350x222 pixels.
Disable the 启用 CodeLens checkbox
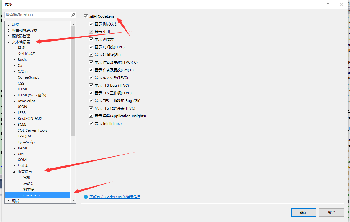coord(86,16)
